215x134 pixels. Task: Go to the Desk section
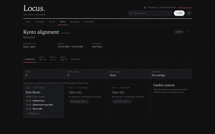(x=28, y=22)
